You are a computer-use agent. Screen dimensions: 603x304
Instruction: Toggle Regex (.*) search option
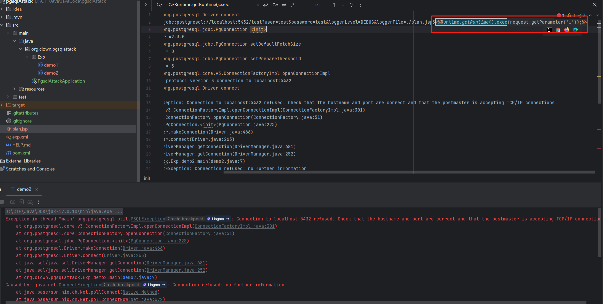pos(293,5)
